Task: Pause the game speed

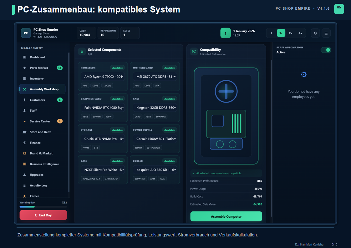Action: pyautogui.click(x=272, y=33)
